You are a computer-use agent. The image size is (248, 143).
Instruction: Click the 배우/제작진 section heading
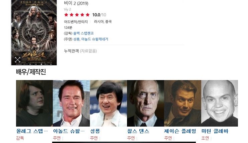click(31, 72)
